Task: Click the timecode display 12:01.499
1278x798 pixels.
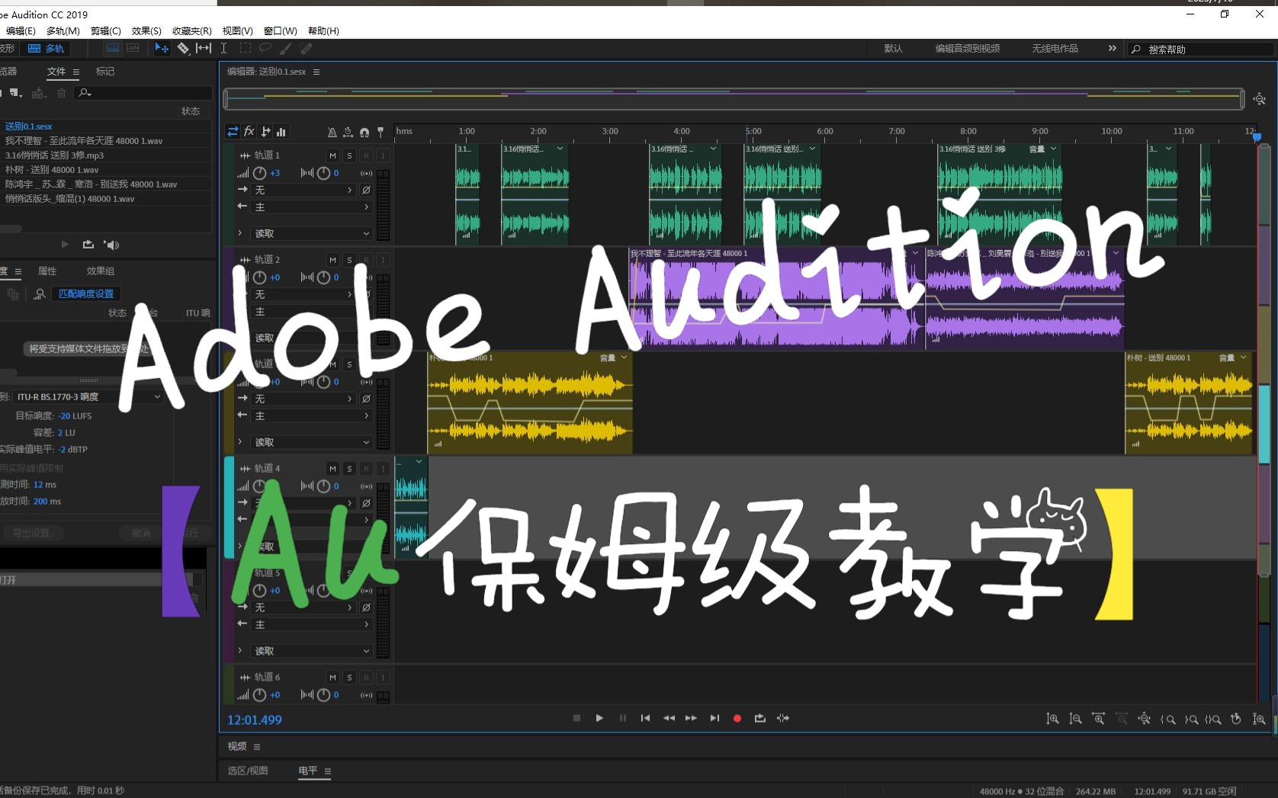Action: [255, 719]
